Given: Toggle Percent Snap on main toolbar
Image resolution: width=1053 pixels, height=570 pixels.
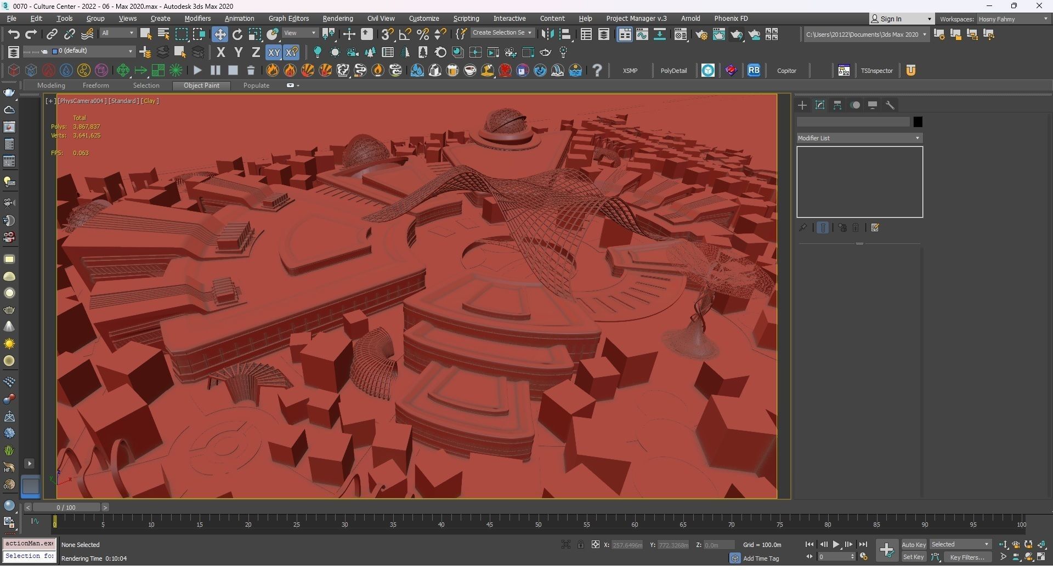Looking at the screenshot, I should pos(422,34).
